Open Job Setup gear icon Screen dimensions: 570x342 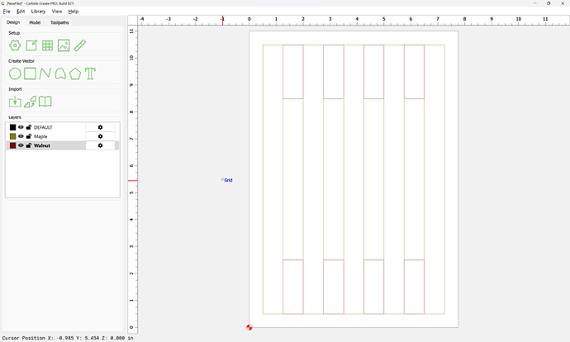pyautogui.click(x=15, y=46)
